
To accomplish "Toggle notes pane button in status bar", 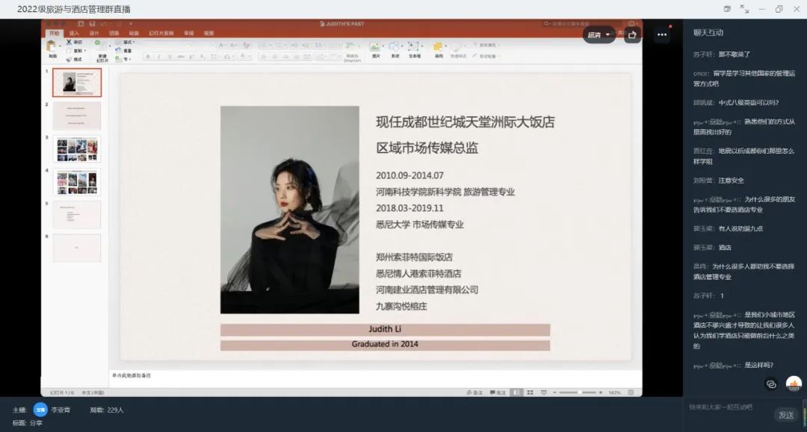I will tap(474, 392).
